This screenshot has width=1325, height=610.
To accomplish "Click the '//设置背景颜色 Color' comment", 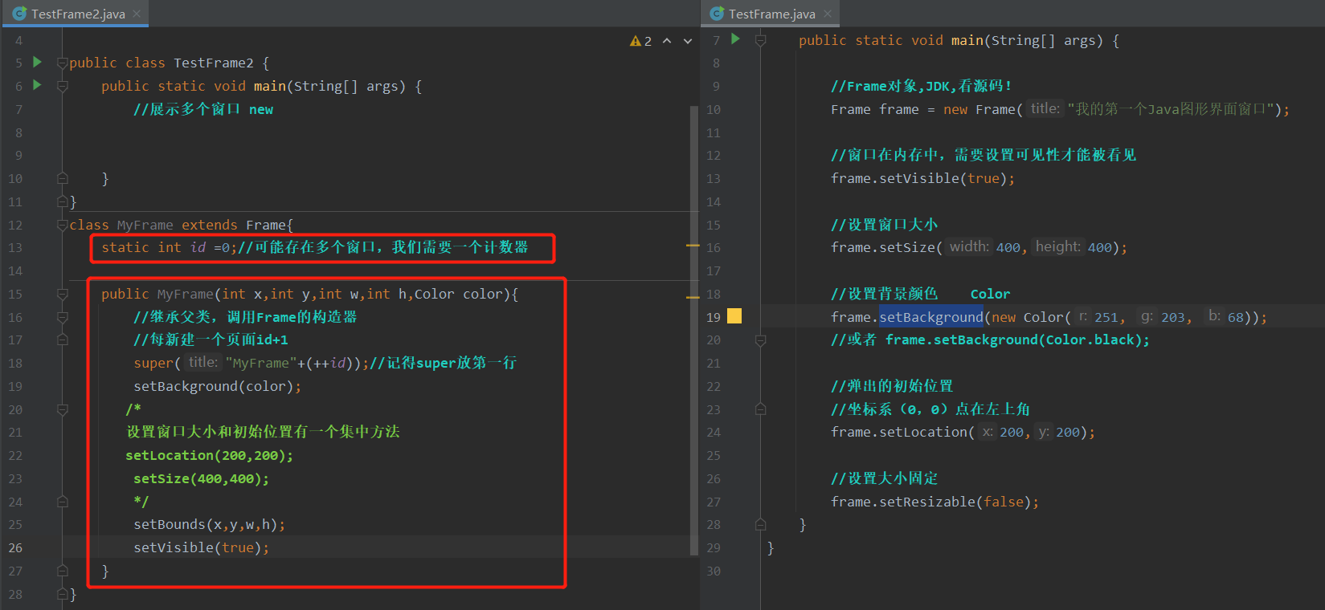I will pyautogui.click(x=921, y=294).
